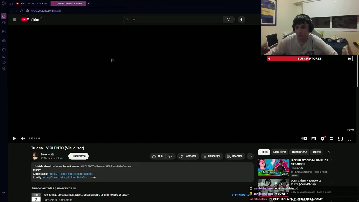Open downloads panel in sidebar
359x202 pixels.
[x=4, y=56]
